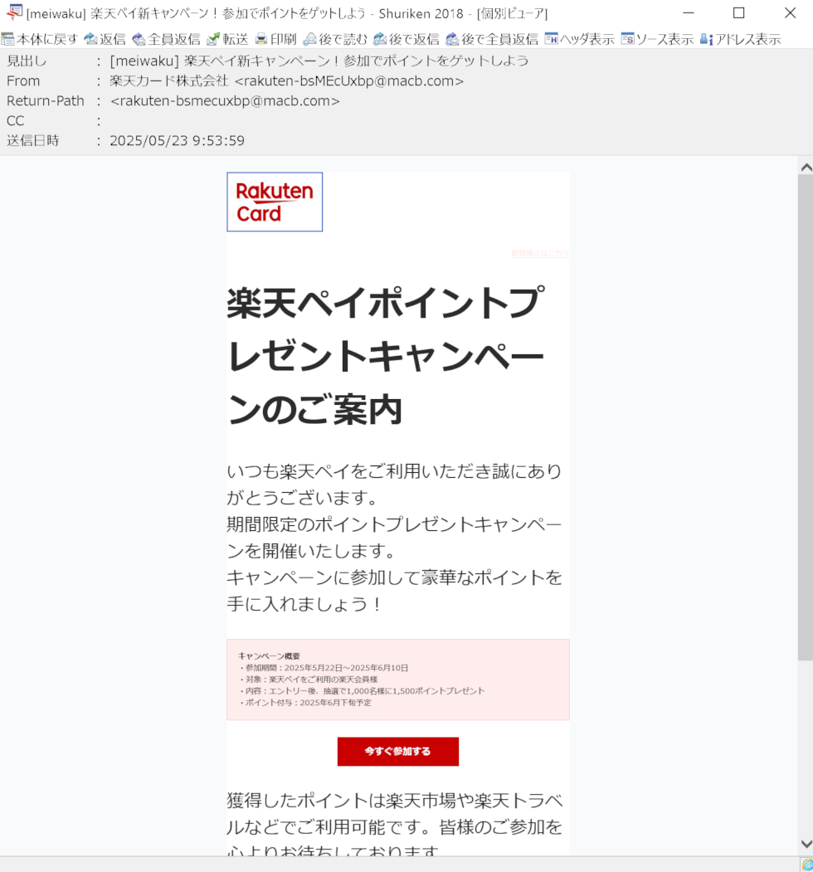Click the ポイント付与 line in campaign summary
This screenshot has width=813, height=872.
pyautogui.click(x=304, y=703)
